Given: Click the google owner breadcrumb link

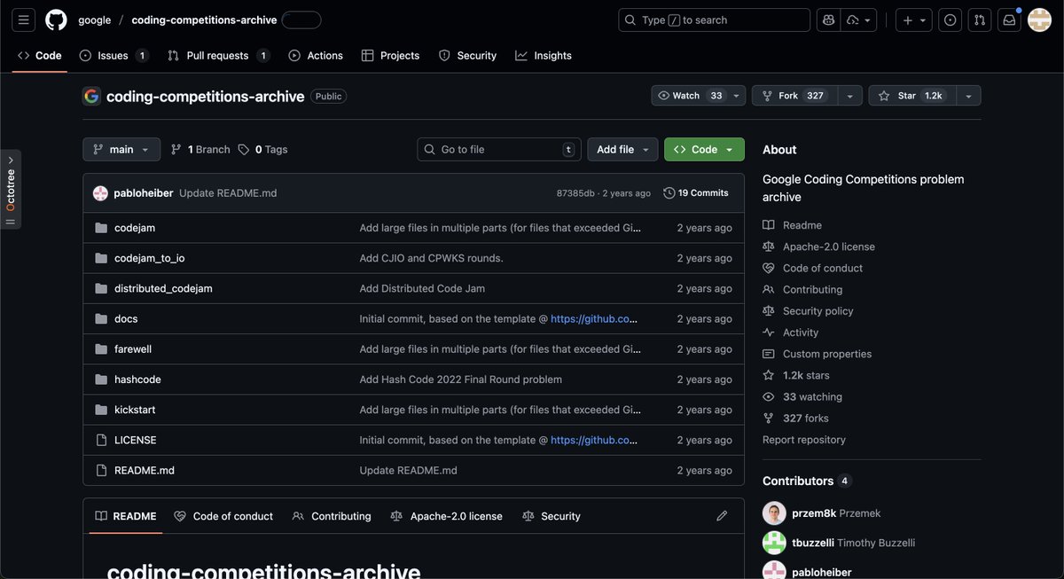Looking at the screenshot, I should tap(95, 20).
